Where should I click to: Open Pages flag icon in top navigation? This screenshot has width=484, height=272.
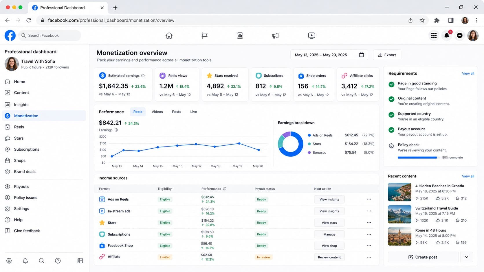pyautogui.click(x=204, y=36)
